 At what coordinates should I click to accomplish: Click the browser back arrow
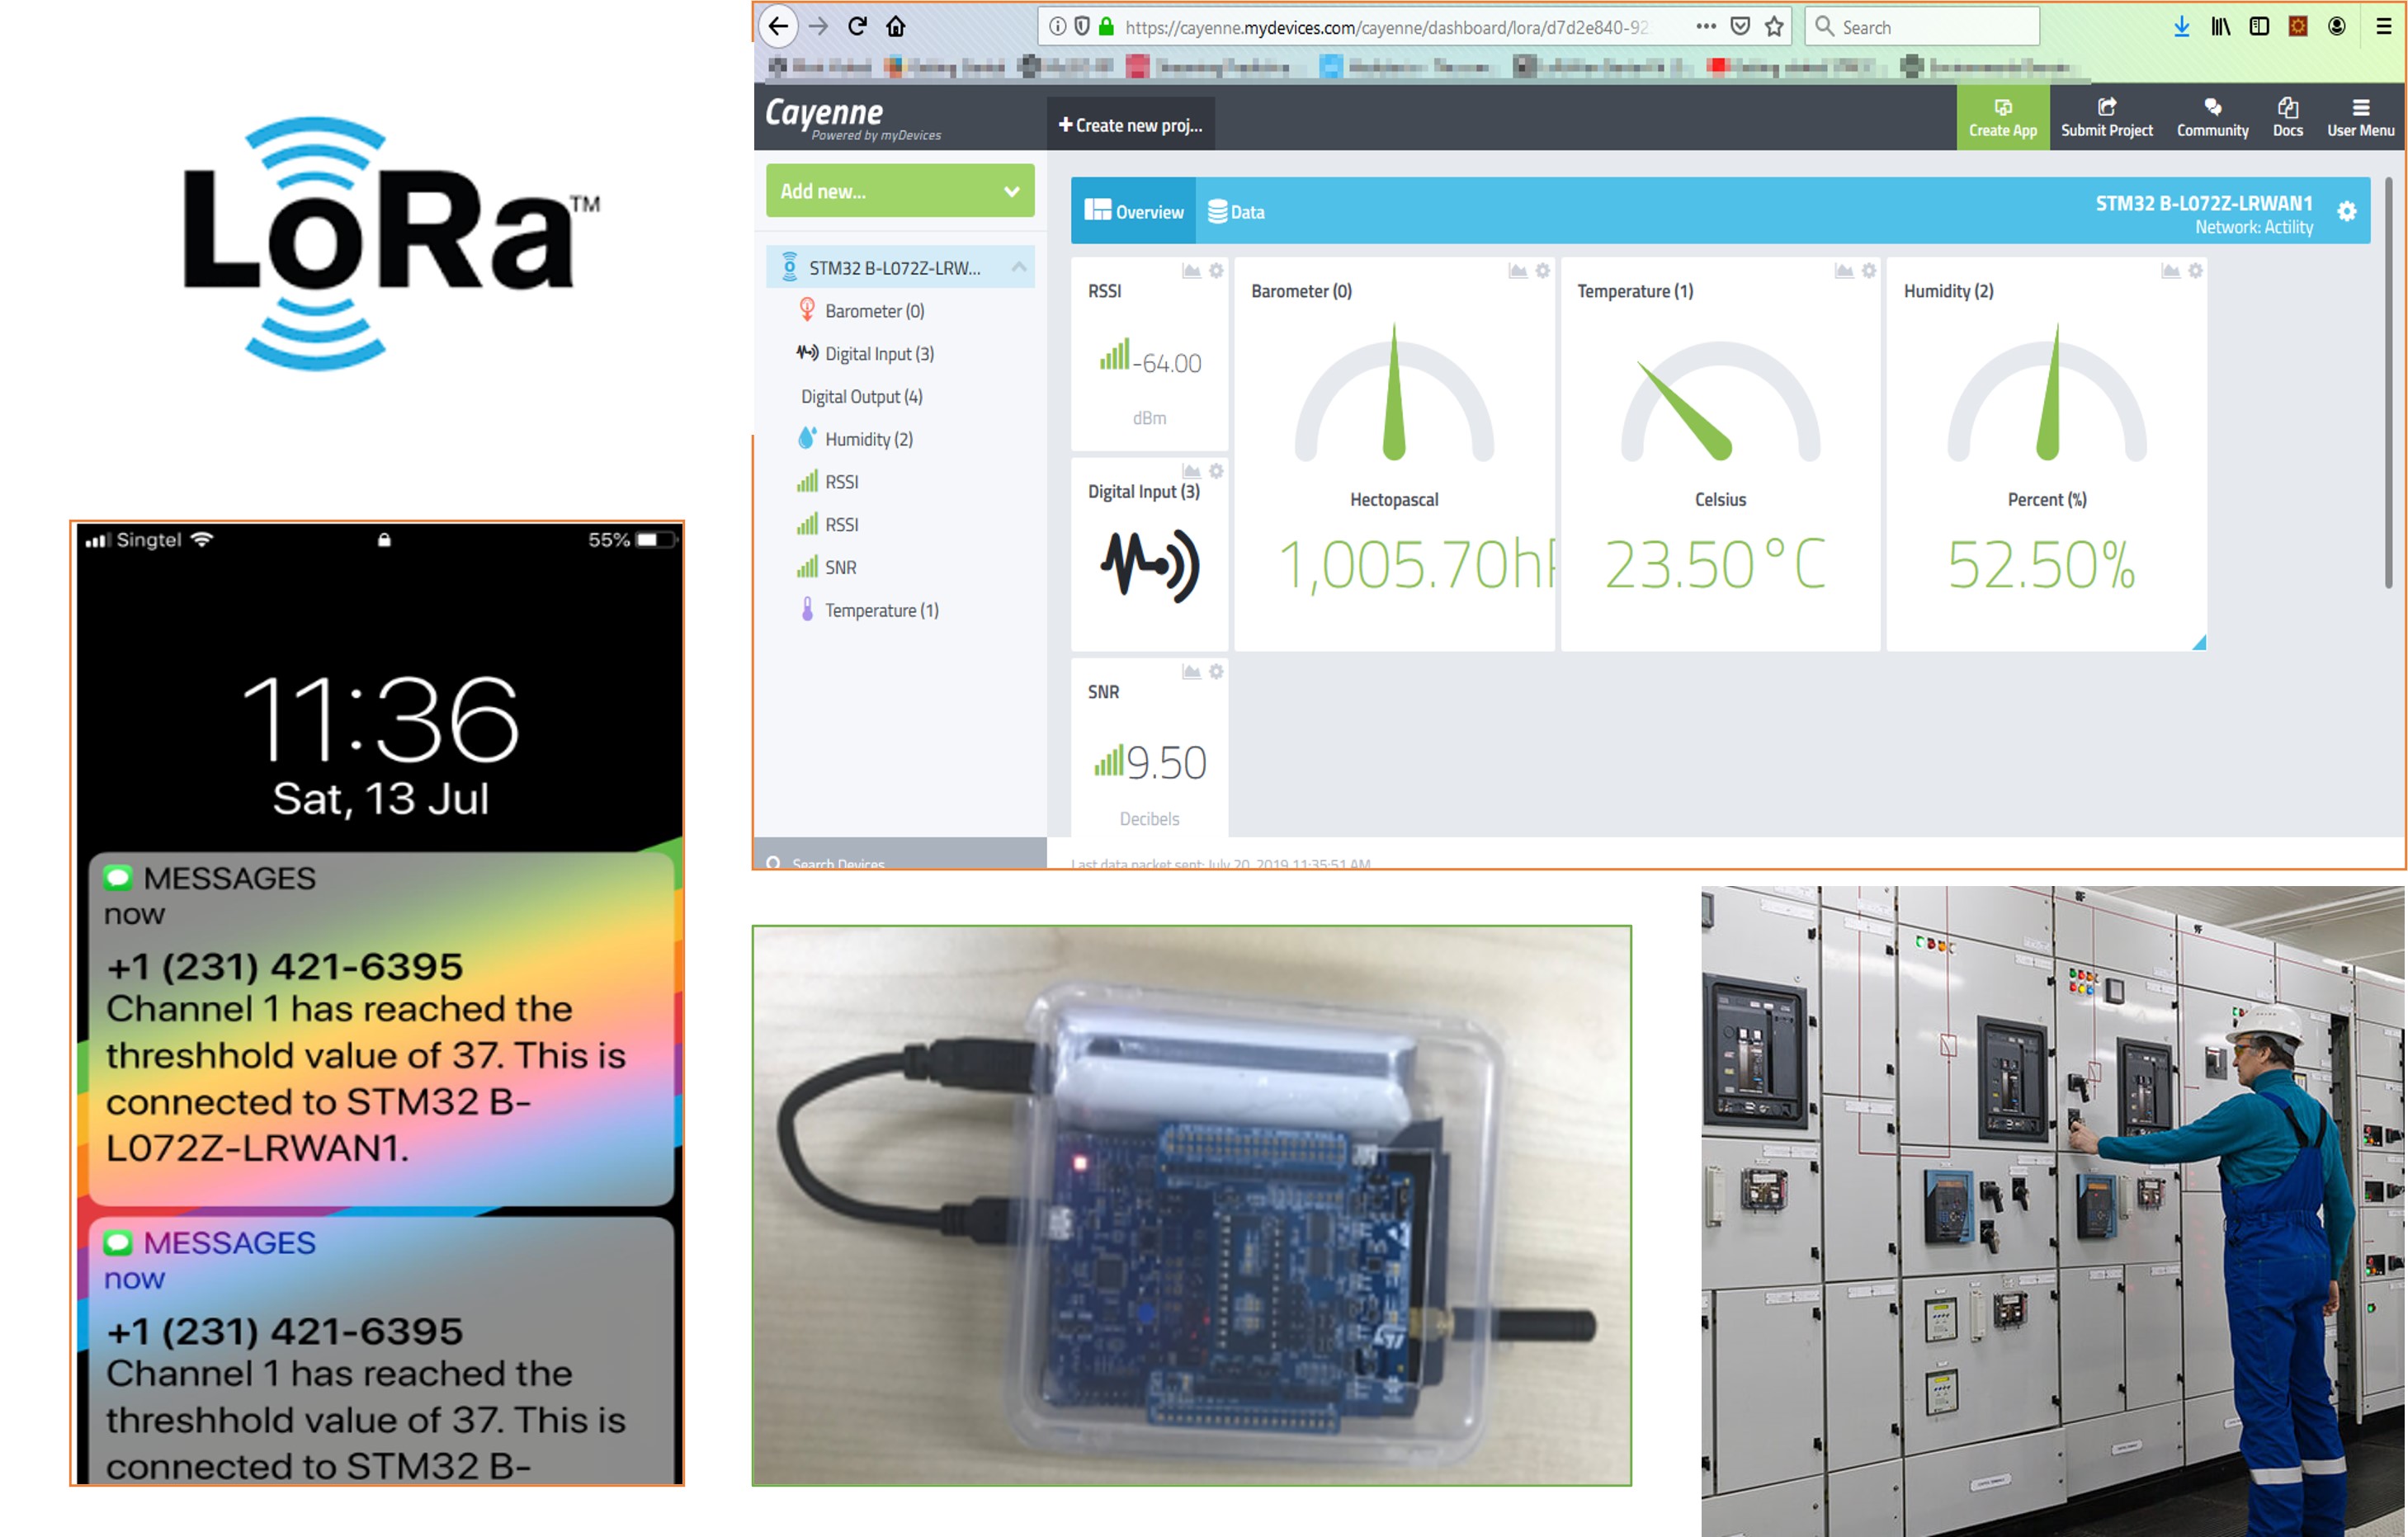click(x=778, y=26)
